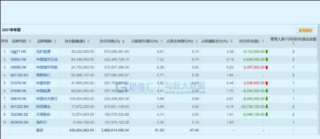
Task: Click the 序号 column header
Action: [x=4, y=41]
